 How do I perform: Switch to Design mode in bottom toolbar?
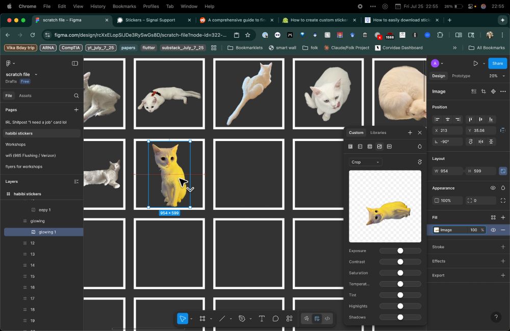[317, 319]
